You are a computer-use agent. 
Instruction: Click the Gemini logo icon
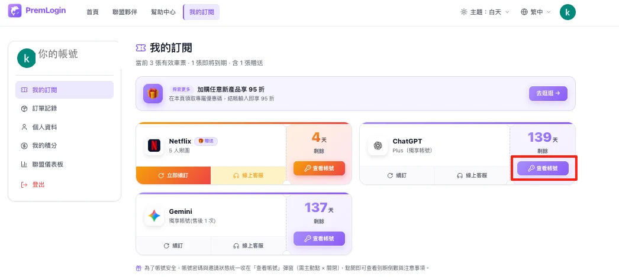click(154, 216)
